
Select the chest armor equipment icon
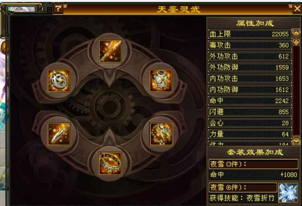pyautogui.click(x=161, y=80)
